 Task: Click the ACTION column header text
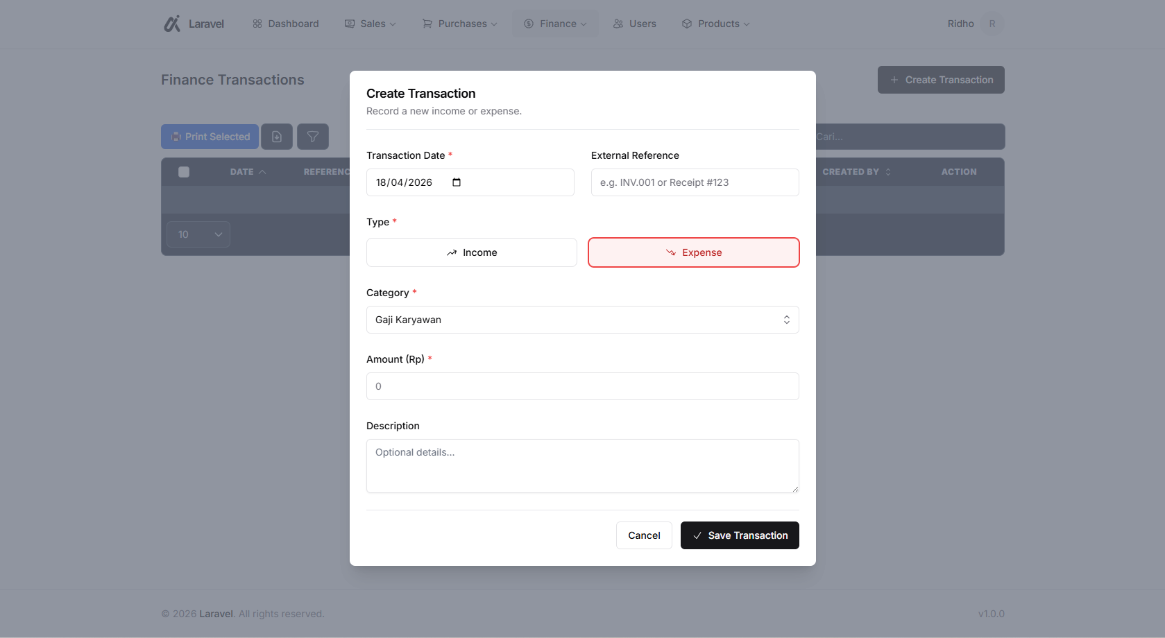(959, 172)
